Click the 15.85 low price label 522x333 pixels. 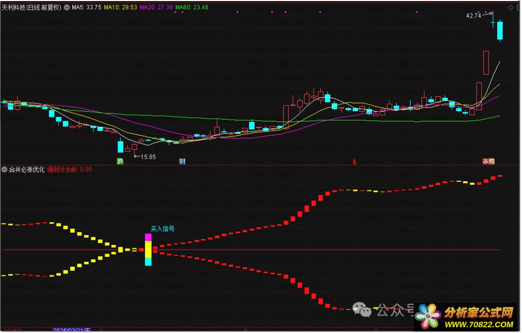tap(148, 157)
